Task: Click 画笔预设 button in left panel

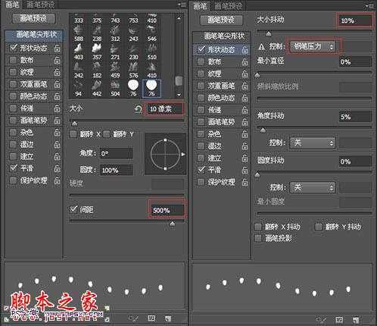Action: tap(33, 18)
